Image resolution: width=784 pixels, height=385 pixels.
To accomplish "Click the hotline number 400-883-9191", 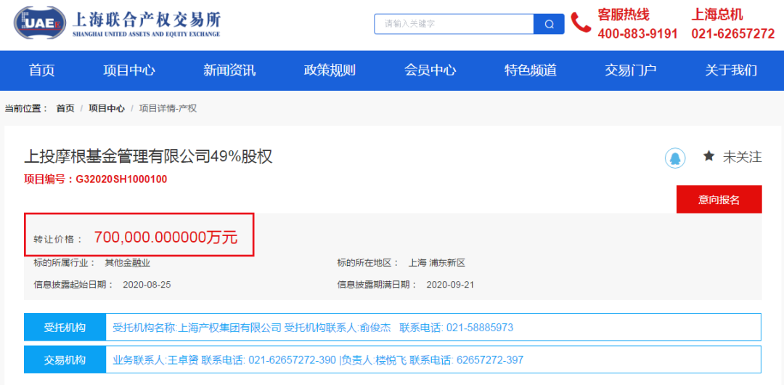I will 638,33.
